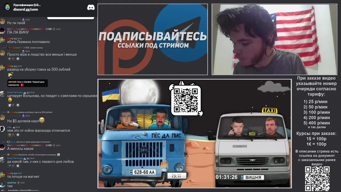Click the 1$ = 100р exchange rate text
This screenshot has height=192, width=341.
click(316, 139)
